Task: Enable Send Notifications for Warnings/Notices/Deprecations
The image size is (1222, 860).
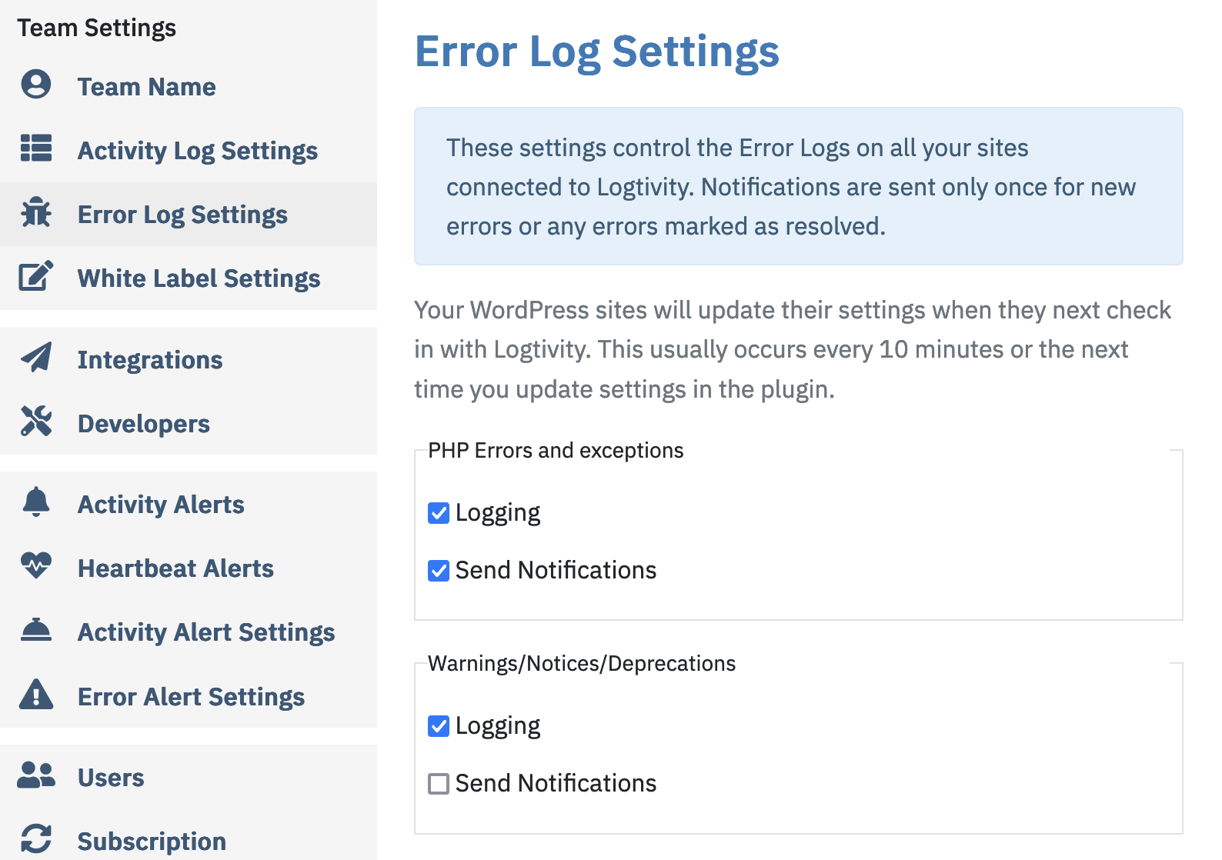Action: click(x=438, y=784)
